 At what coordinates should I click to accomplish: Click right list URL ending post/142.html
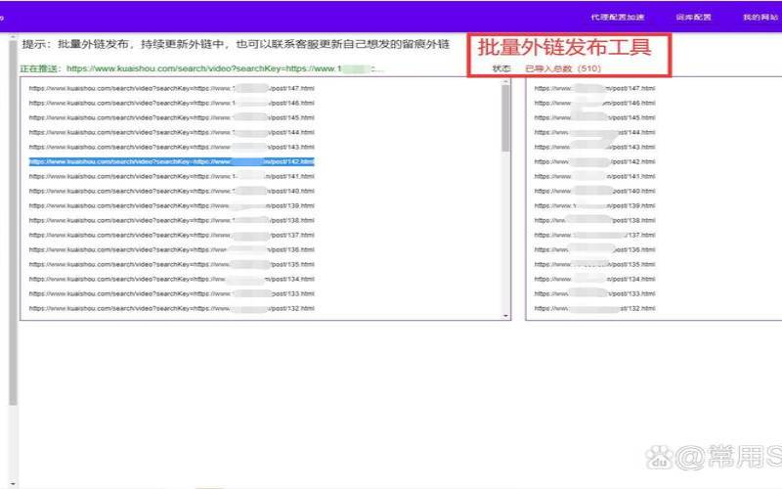pos(595,161)
